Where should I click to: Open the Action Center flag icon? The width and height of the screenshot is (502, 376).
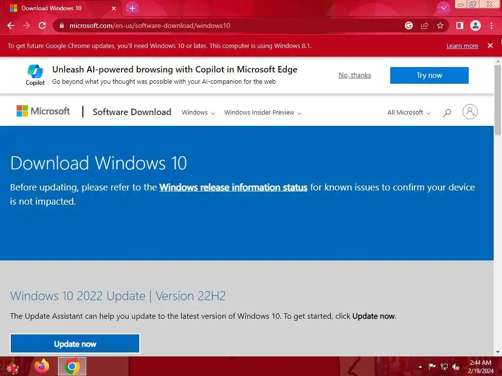(x=432, y=366)
